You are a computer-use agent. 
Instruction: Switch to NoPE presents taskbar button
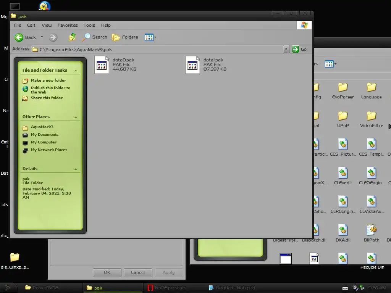174,288
